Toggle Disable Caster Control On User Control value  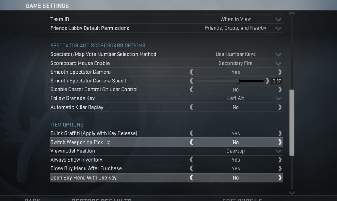pos(236,90)
